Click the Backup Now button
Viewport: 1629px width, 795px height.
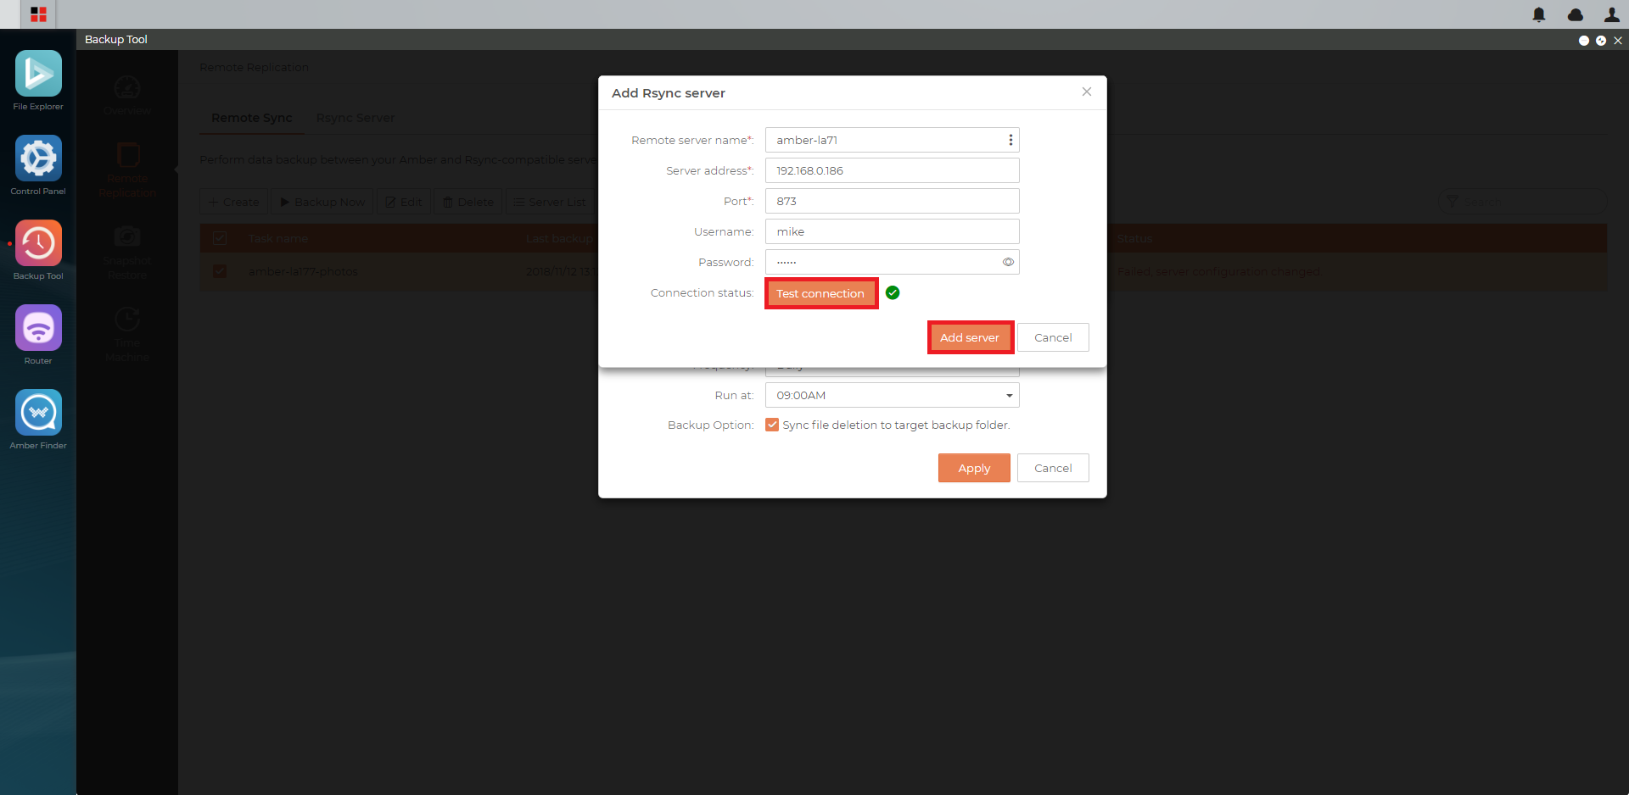[322, 202]
